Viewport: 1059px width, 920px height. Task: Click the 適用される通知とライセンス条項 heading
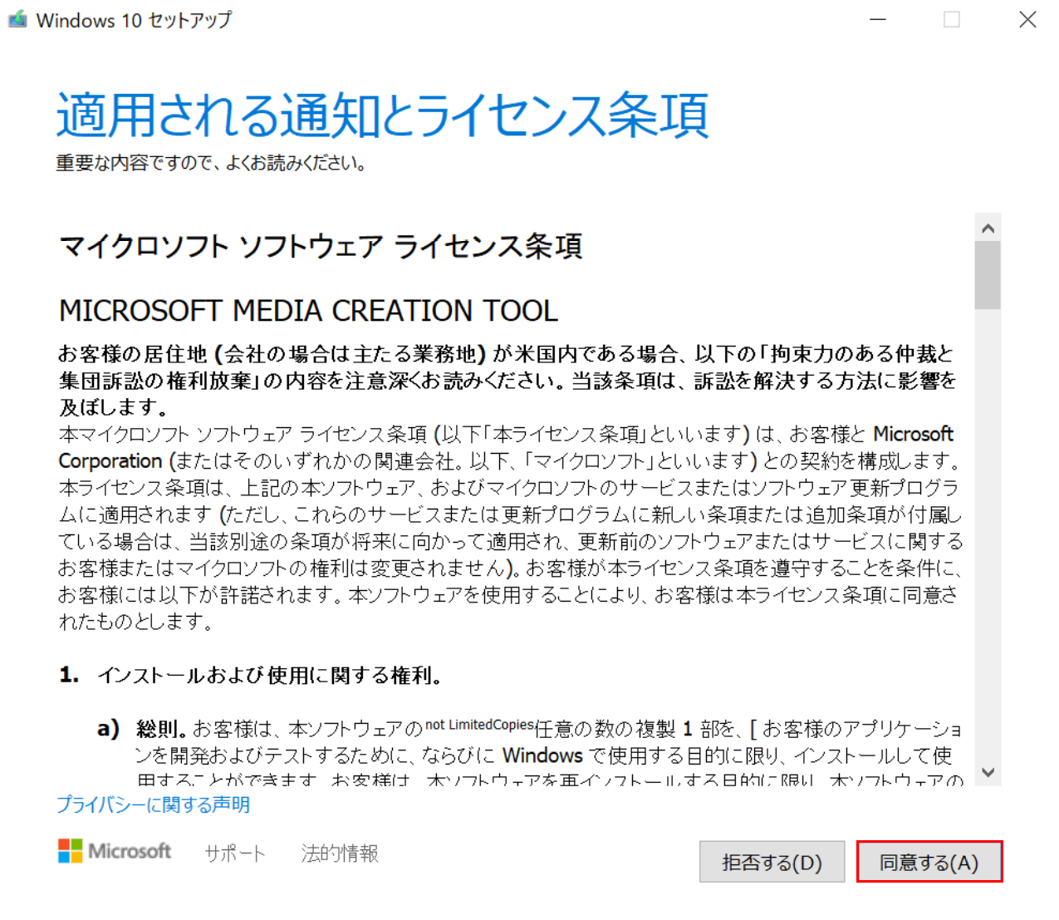pos(382,114)
